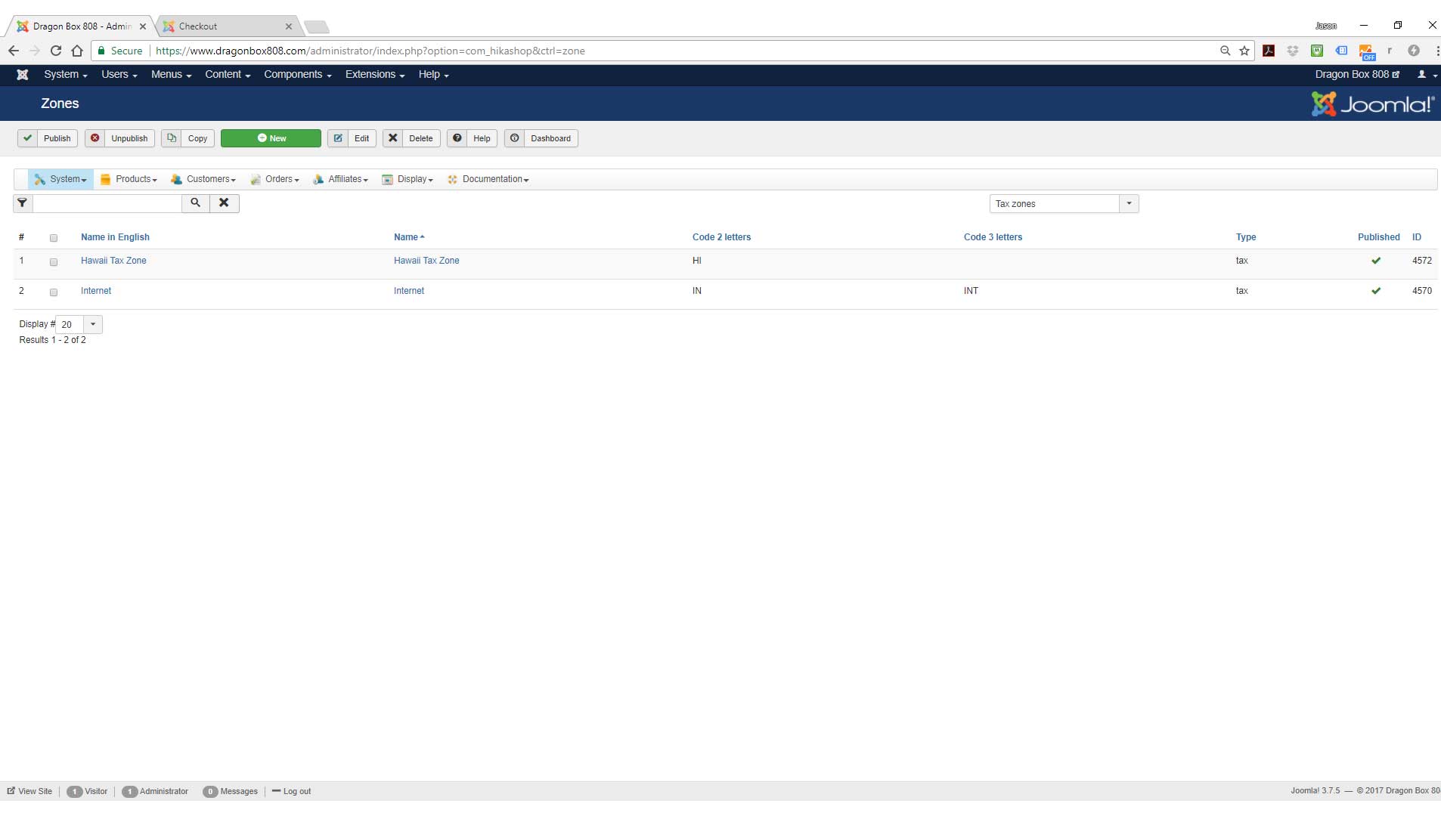
Task: Expand the HikaShop System submenu
Action: (x=60, y=179)
